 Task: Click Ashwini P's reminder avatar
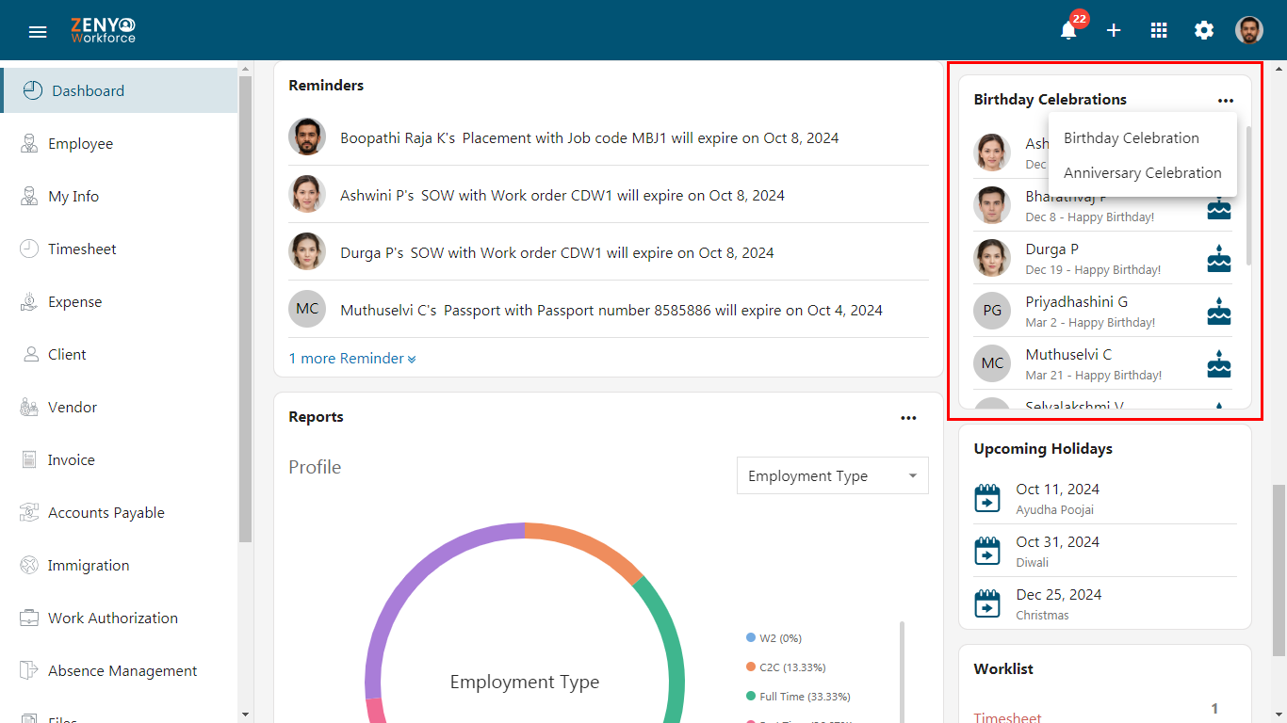click(x=307, y=195)
